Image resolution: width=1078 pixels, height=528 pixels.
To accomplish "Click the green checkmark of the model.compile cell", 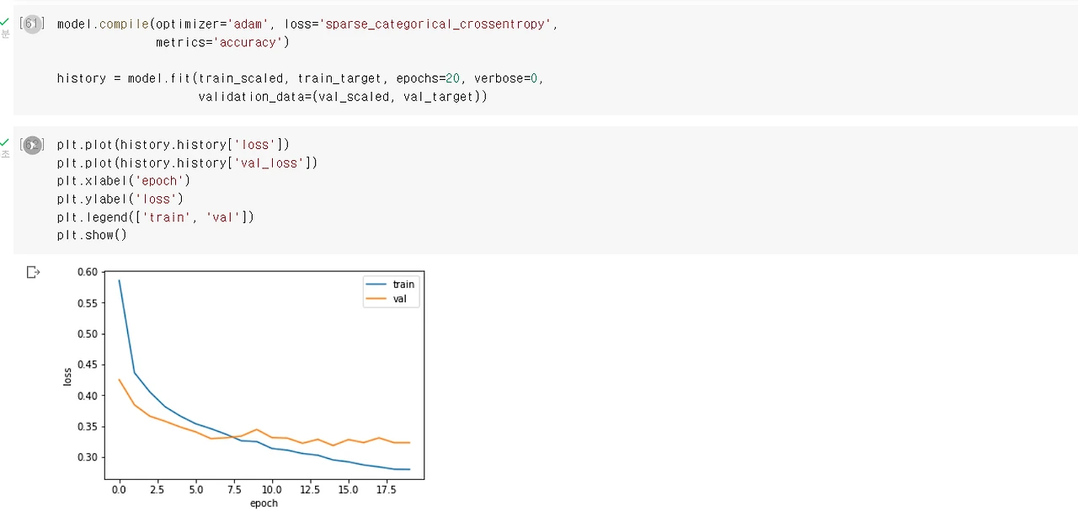I will (x=5, y=22).
